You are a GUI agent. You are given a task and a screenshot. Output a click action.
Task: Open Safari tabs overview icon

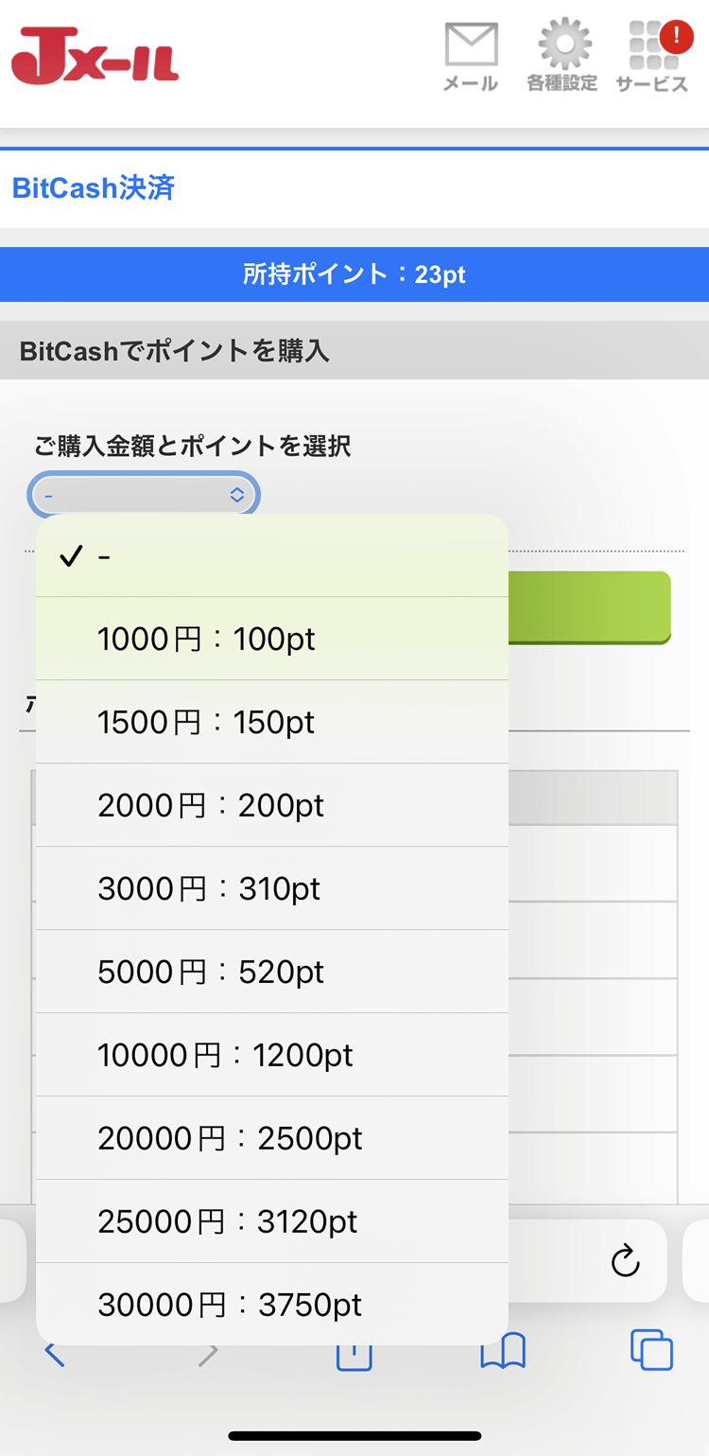point(651,1351)
